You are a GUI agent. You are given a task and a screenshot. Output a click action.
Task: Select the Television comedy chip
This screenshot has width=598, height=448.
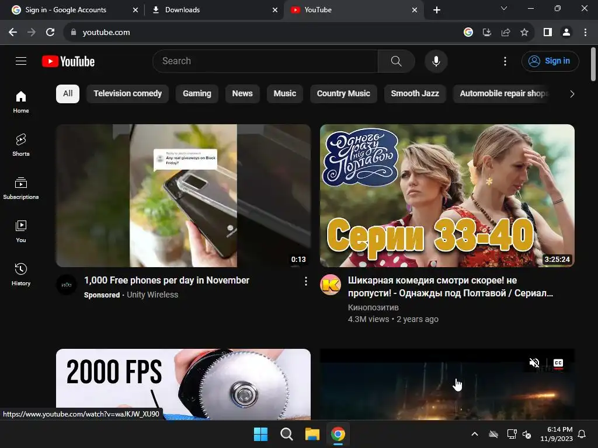(x=128, y=94)
